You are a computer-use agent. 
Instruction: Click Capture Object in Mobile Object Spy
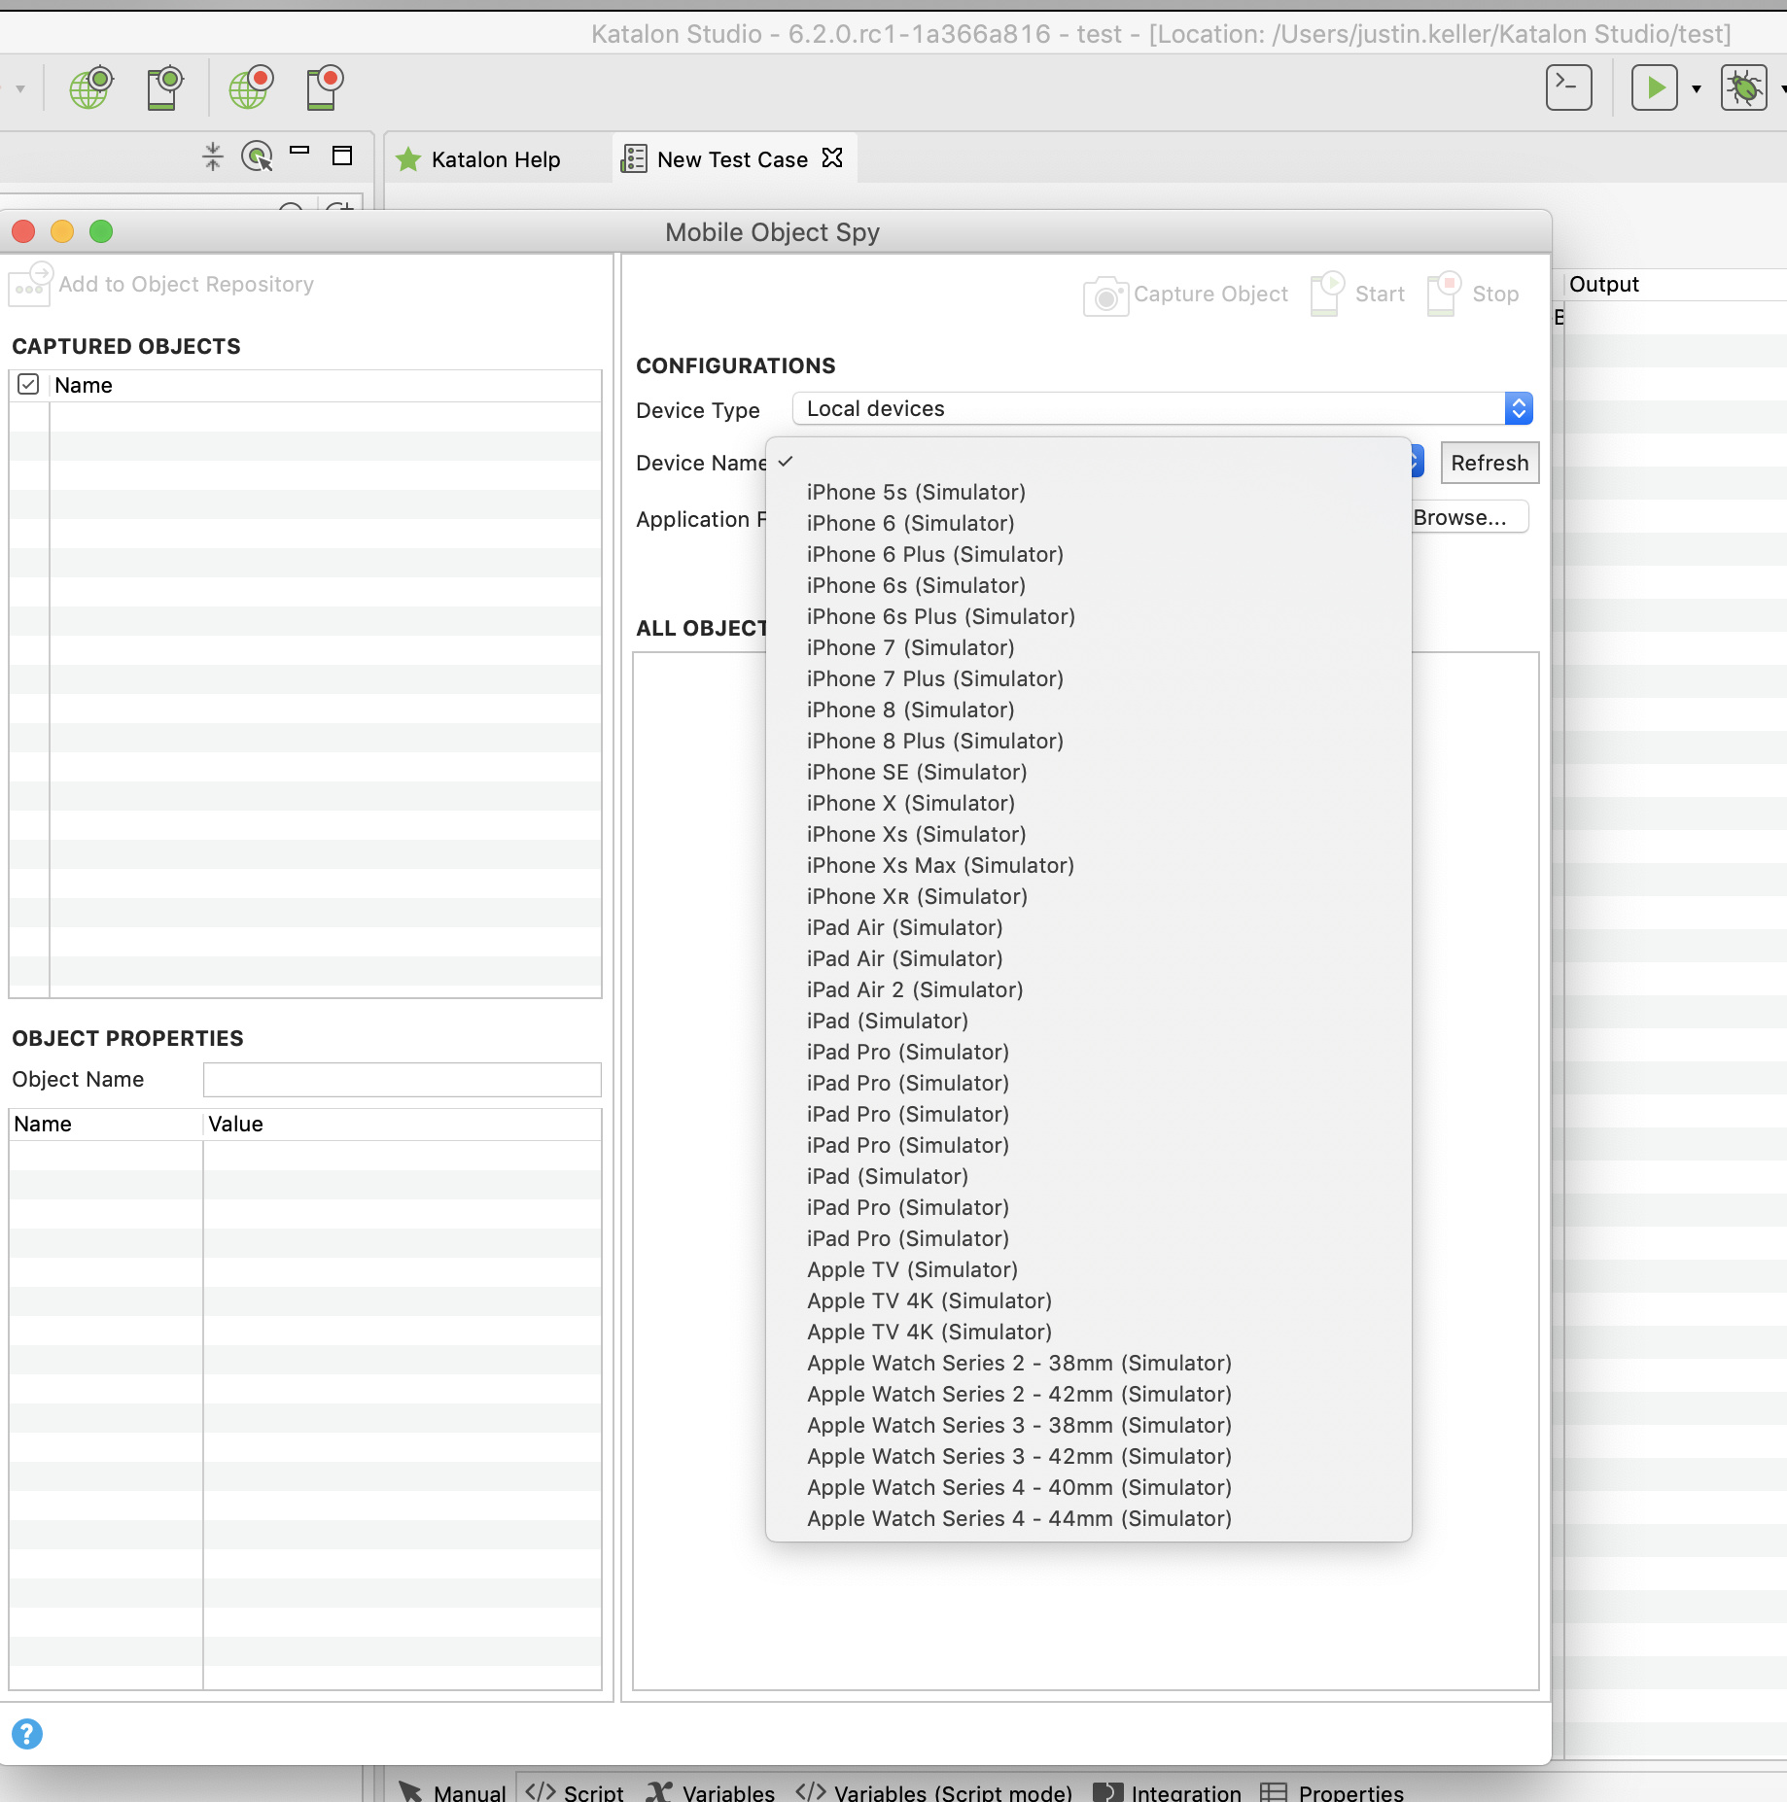click(x=1185, y=295)
